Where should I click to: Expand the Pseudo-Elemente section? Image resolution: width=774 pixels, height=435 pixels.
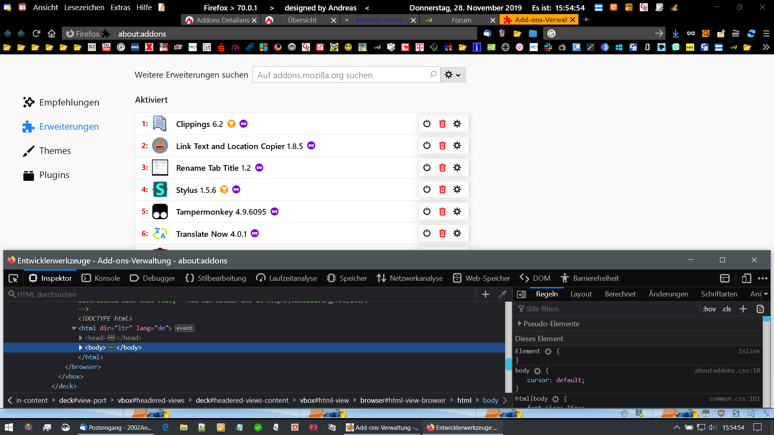520,323
